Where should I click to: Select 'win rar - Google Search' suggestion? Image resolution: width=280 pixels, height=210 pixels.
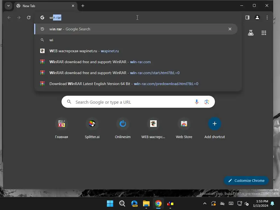(136, 29)
